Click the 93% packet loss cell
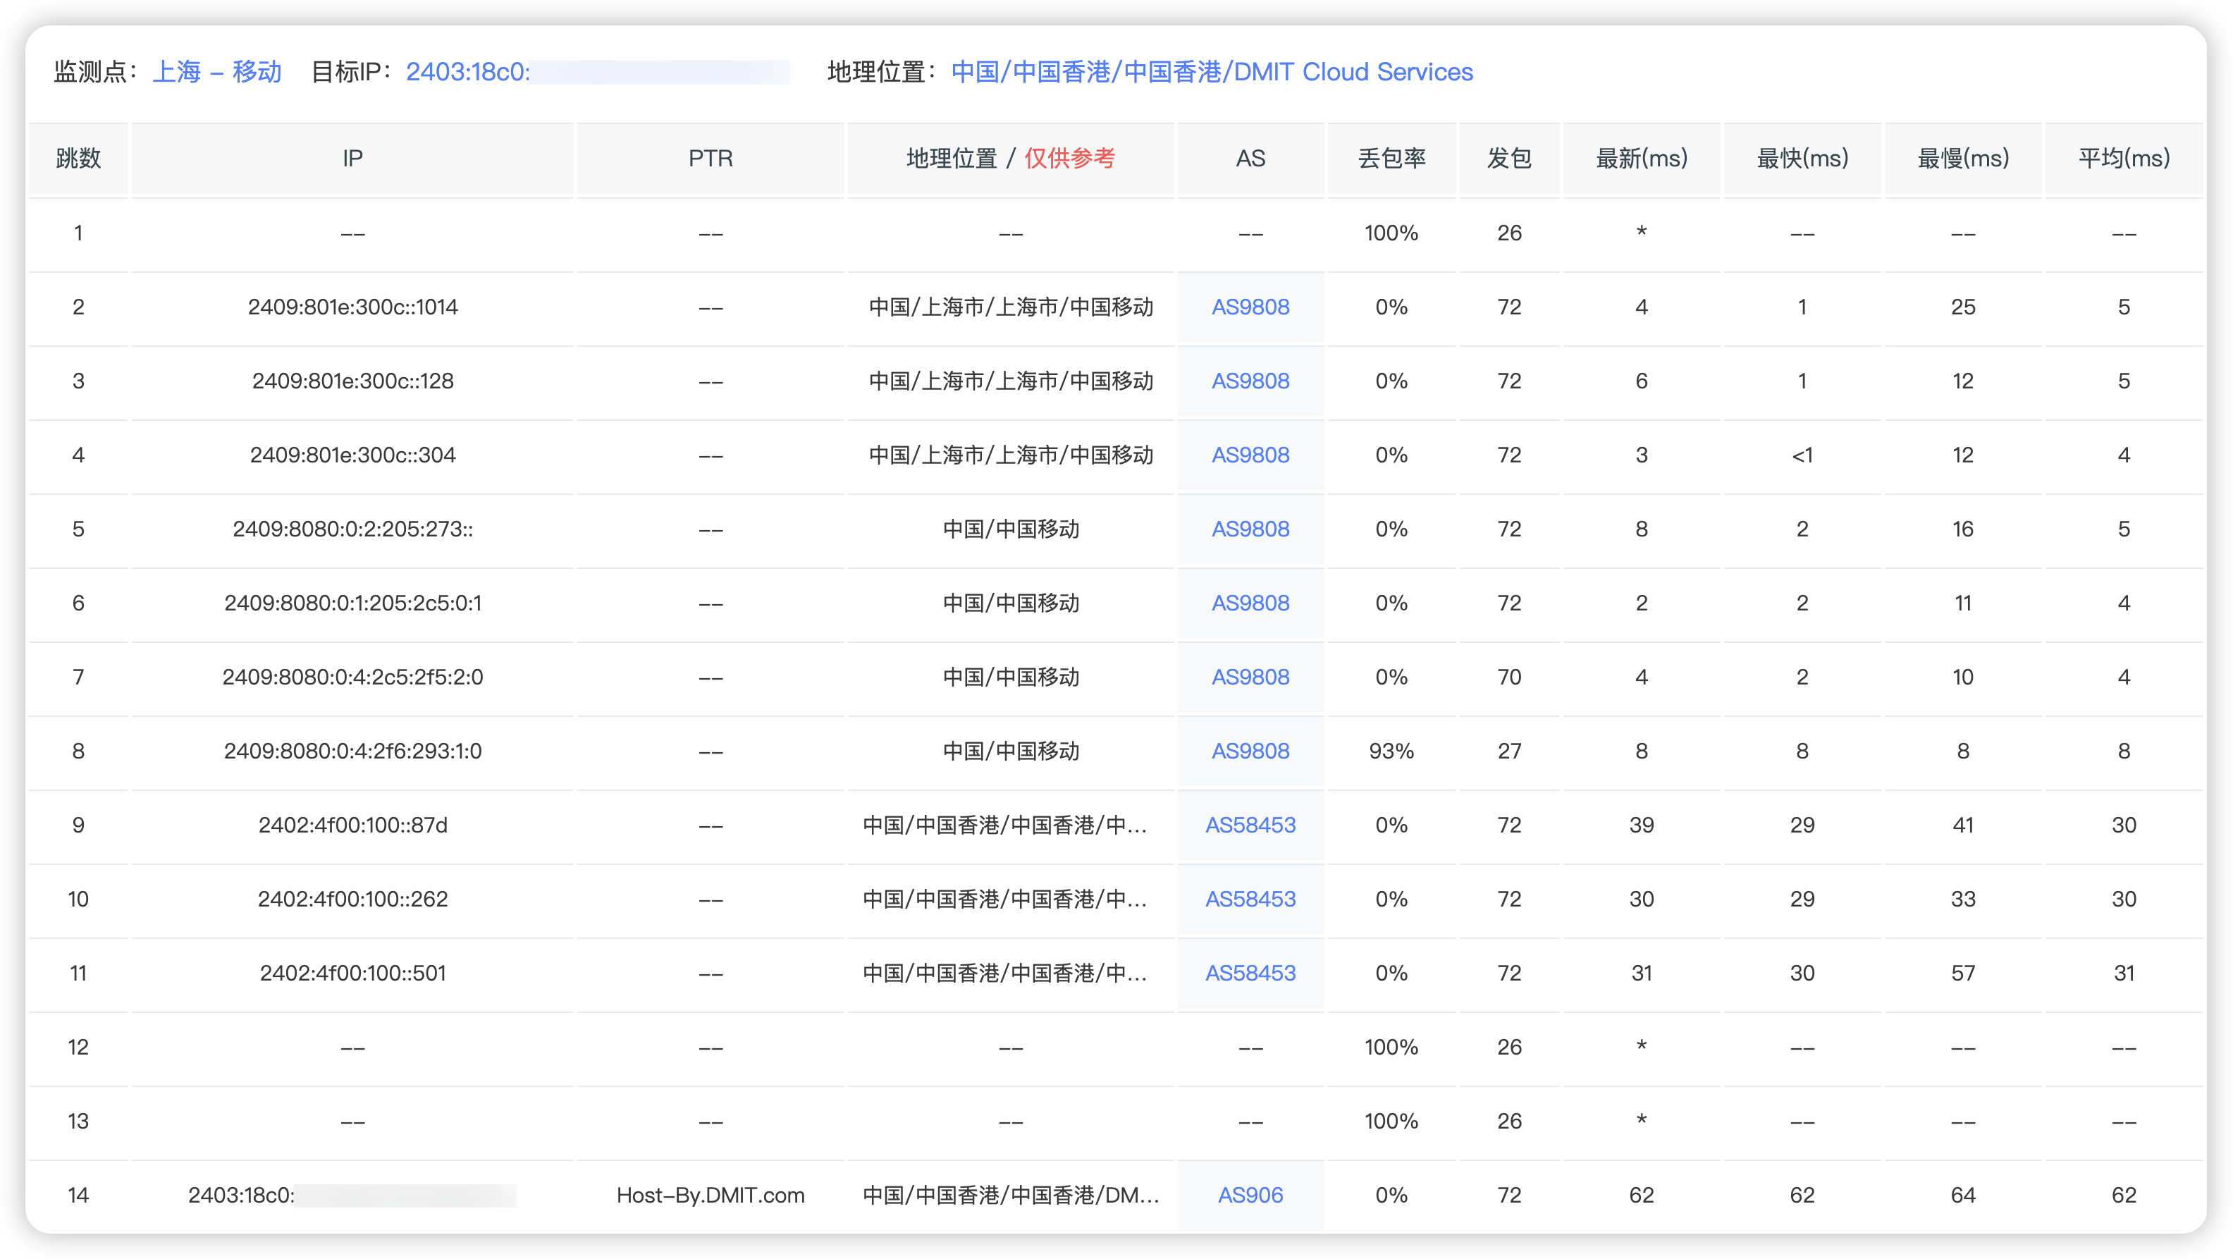The height and width of the screenshot is (1259, 2233). click(1391, 751)
